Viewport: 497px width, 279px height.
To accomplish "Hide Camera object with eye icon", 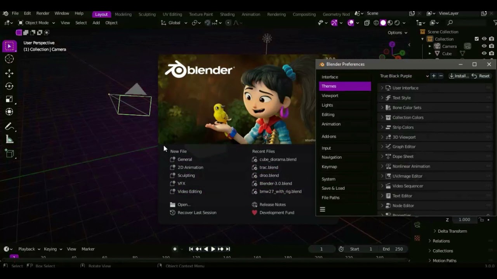I will coord(484,46).
